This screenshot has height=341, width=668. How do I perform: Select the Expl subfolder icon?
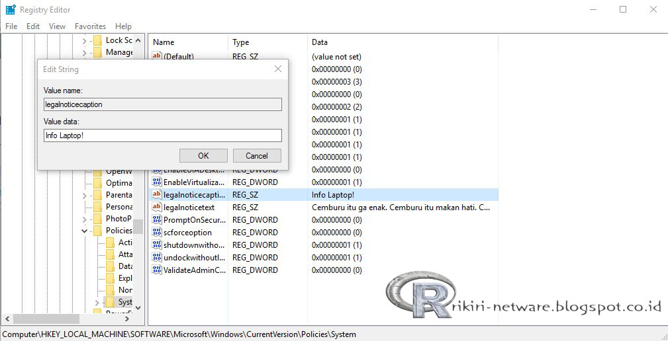111,278
